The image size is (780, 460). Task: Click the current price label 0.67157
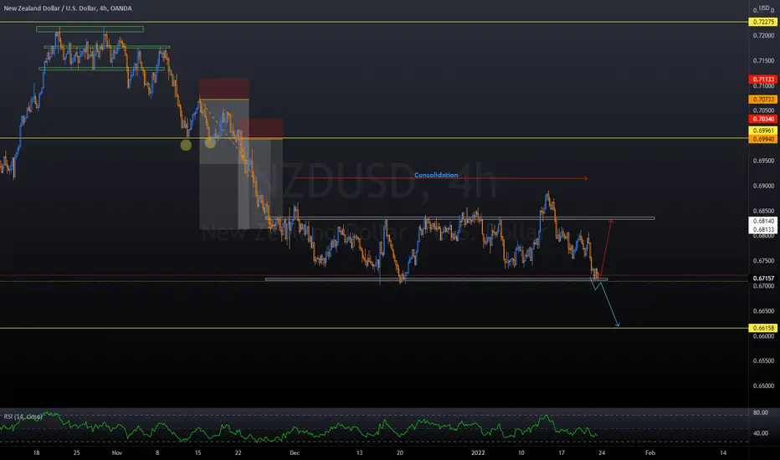(x=763, y=279)
